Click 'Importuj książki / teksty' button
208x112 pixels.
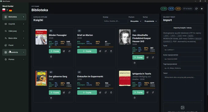click(x=183, y=28)
